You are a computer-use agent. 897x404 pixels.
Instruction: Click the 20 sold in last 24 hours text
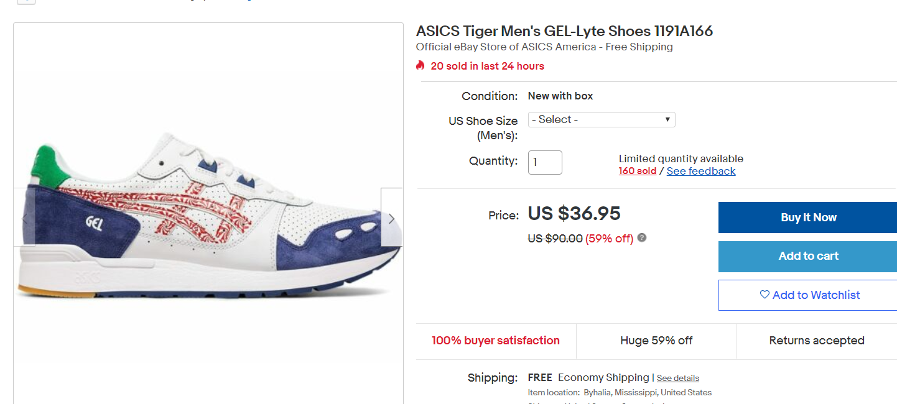tap(487, 66)
